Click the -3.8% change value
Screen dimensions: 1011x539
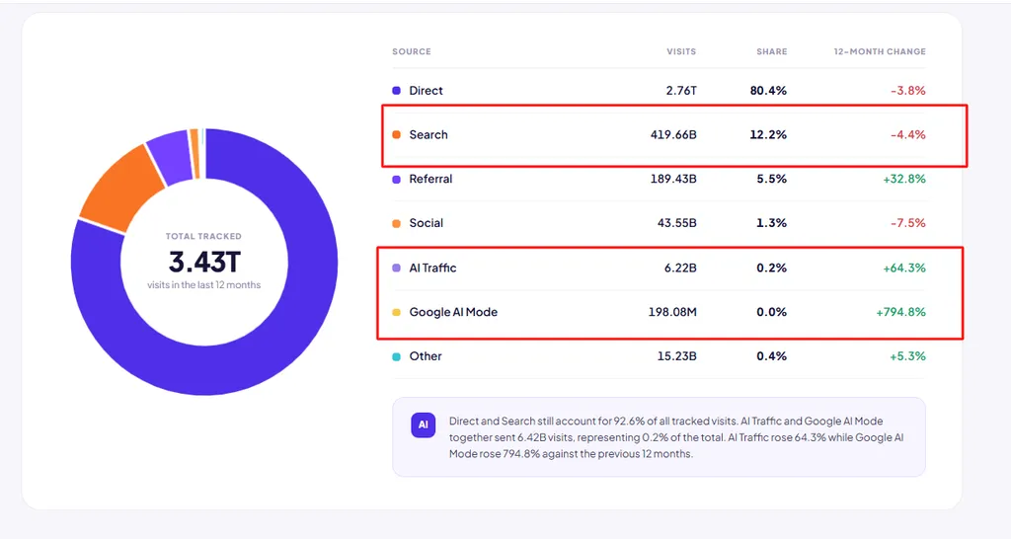[x=908, y=91]
